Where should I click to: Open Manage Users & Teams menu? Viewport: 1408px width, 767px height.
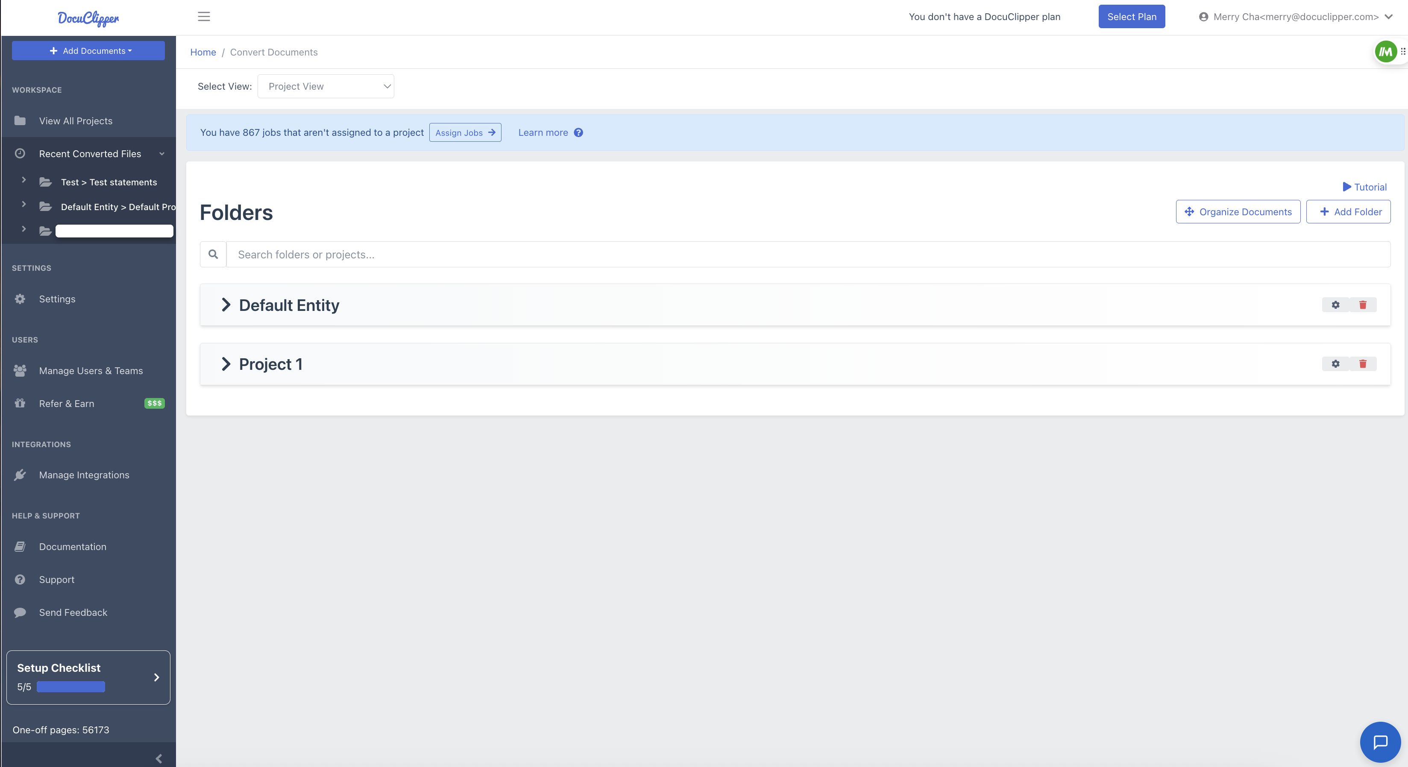[x=91, y=371]
